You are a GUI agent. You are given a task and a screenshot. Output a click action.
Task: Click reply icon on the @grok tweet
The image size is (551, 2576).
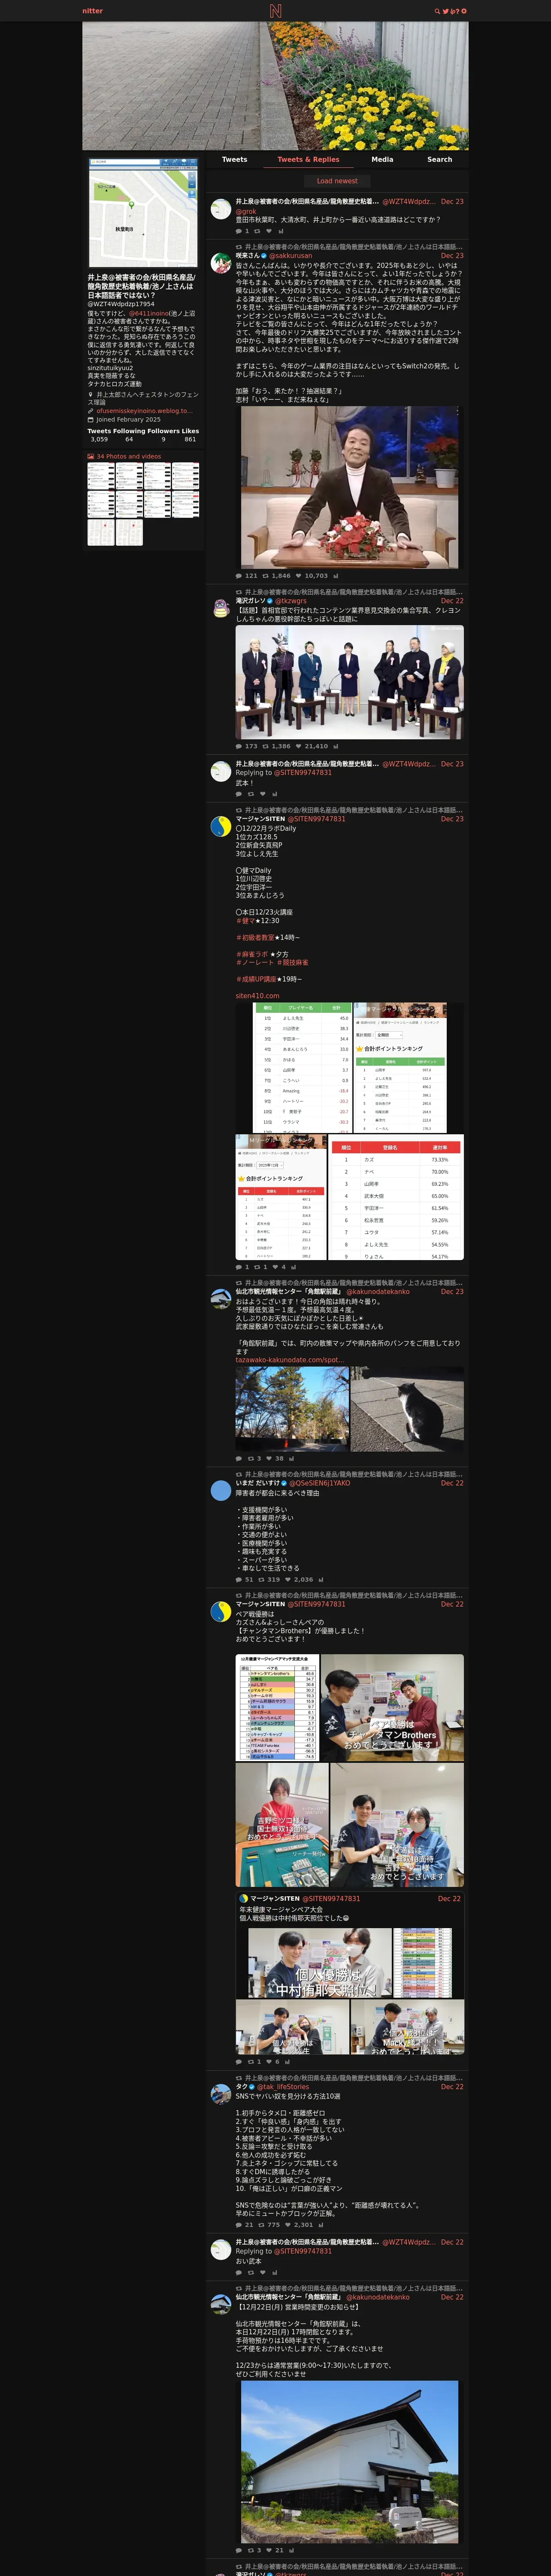[239, 231]
